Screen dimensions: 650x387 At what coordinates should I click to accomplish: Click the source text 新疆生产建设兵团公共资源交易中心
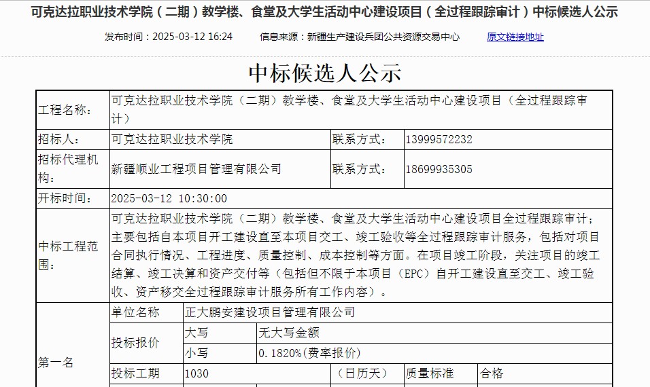(x=360, y=37)
